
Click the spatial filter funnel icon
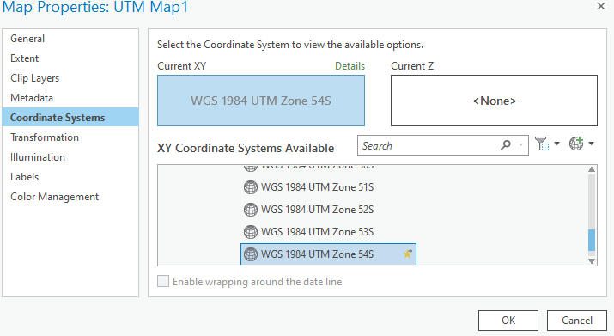tap(542, 144)
